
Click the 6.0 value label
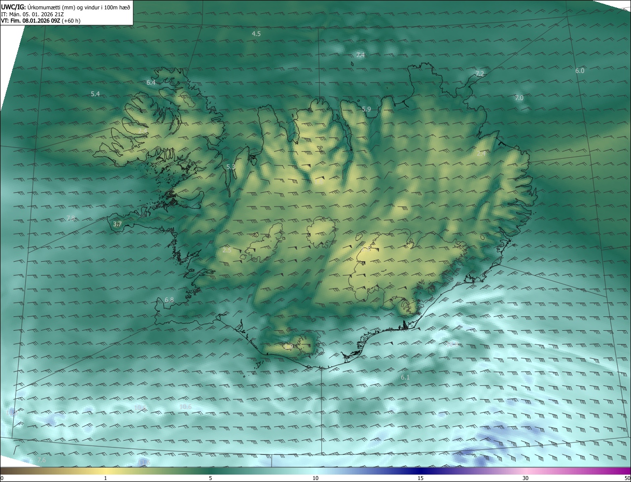tap(580, 70)
